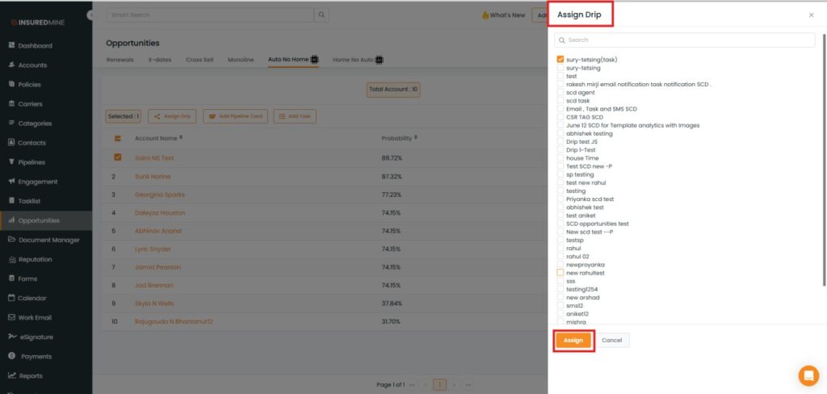Sort by the Probability column arrows
827x394 pixels.
(416, 138)
